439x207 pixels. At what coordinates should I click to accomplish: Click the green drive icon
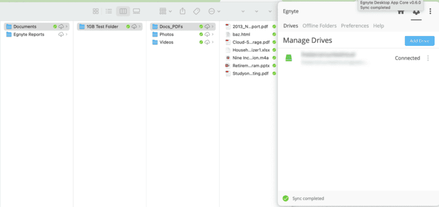coord(289,58)
